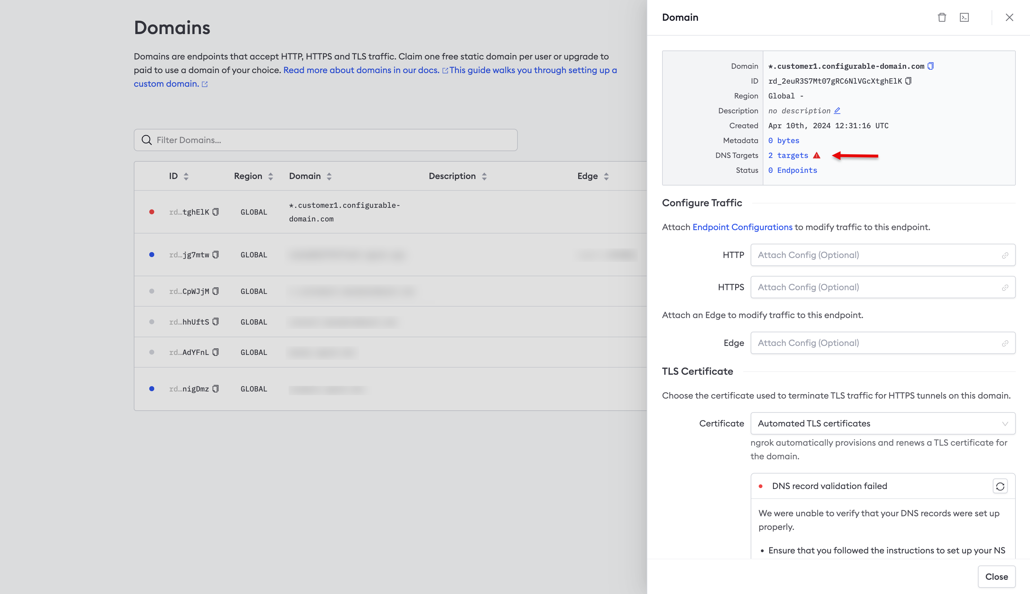Click the red DNS targets warning icon
The image size is (1030, 594).
tap(816, 155)
